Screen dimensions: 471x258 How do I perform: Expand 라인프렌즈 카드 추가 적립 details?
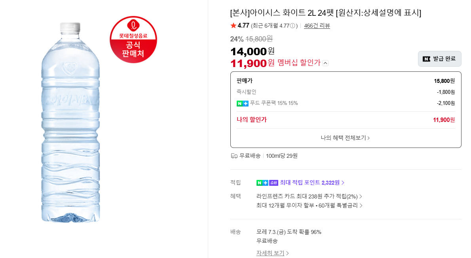point(309,196)
